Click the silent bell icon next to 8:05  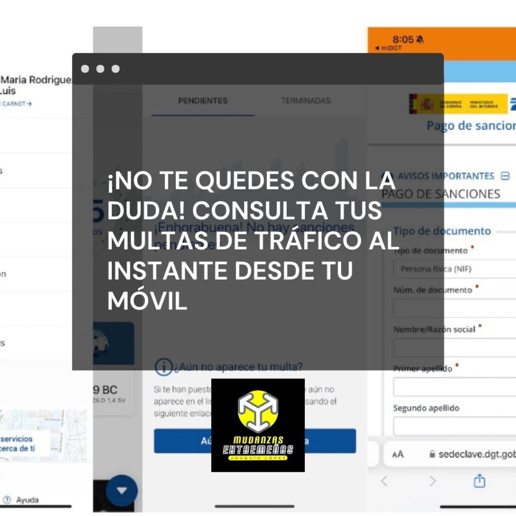click(x=420, y=39)
